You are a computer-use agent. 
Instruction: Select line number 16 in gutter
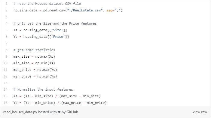(x=5, y=103)
